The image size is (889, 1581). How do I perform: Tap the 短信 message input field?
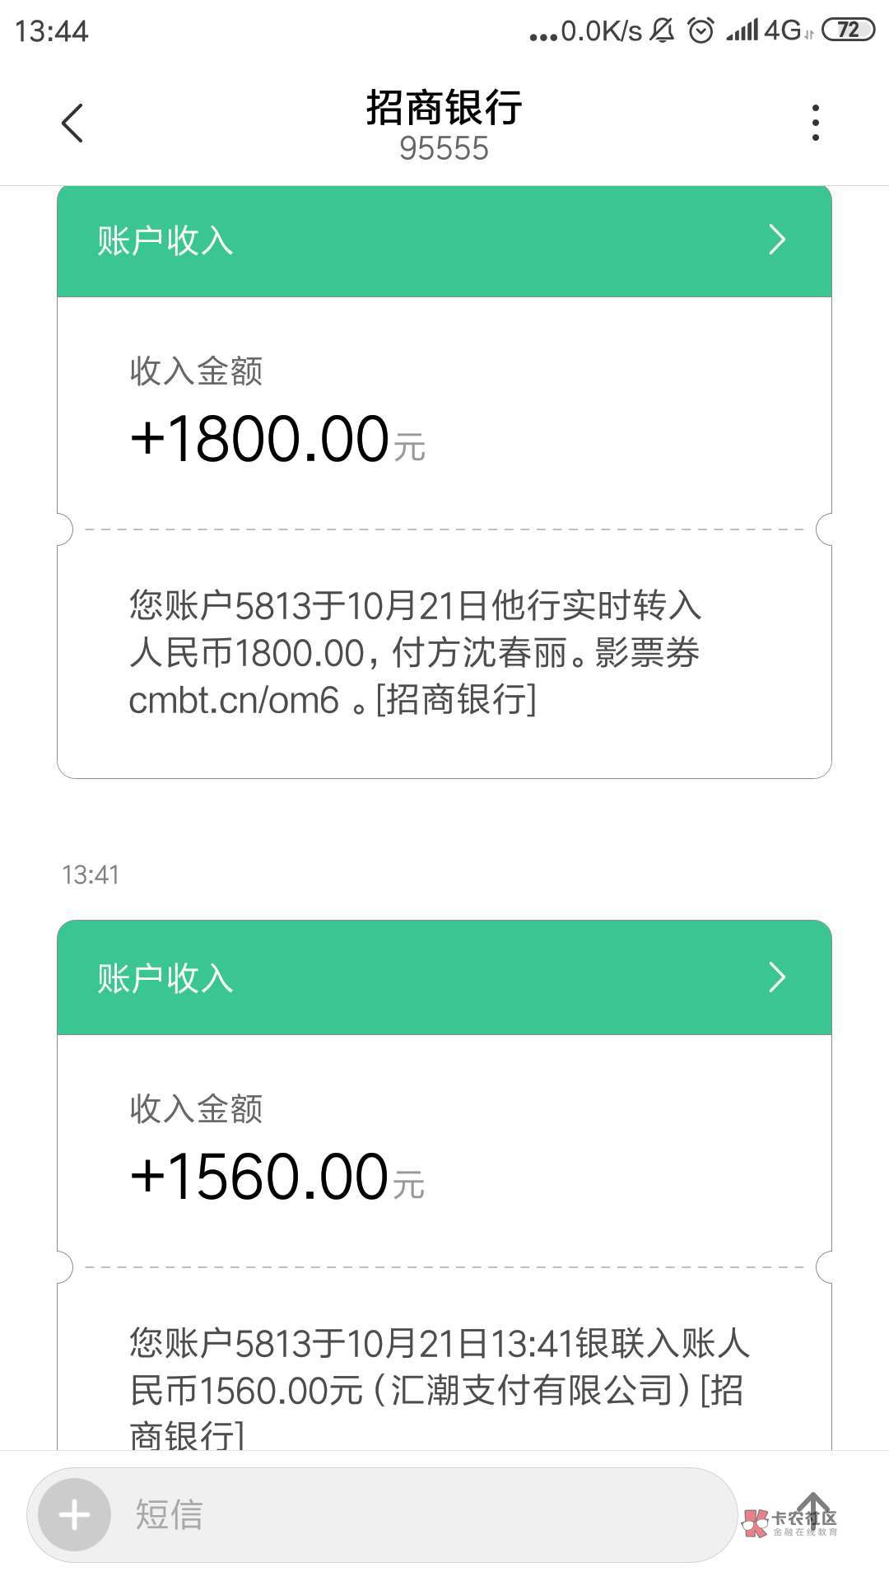point(412,1514)
